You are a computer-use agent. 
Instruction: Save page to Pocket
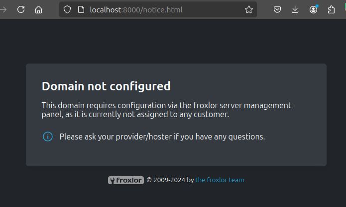pyautogui.click(x=278, y=9)
